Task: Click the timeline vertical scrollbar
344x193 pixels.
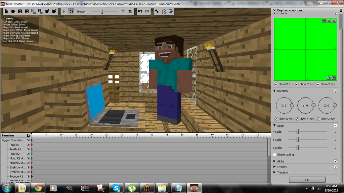Action: 269,147
